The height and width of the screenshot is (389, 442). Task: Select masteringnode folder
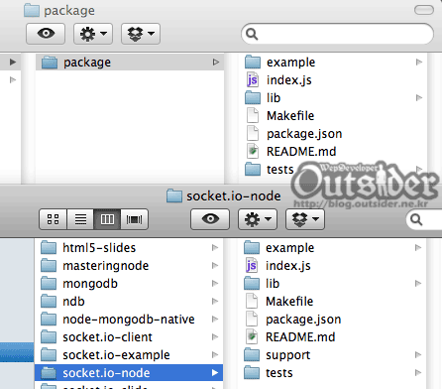129,266
